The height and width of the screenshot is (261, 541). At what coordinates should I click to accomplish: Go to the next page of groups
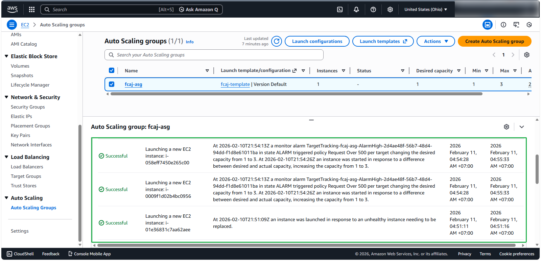(x=513, y=55)
